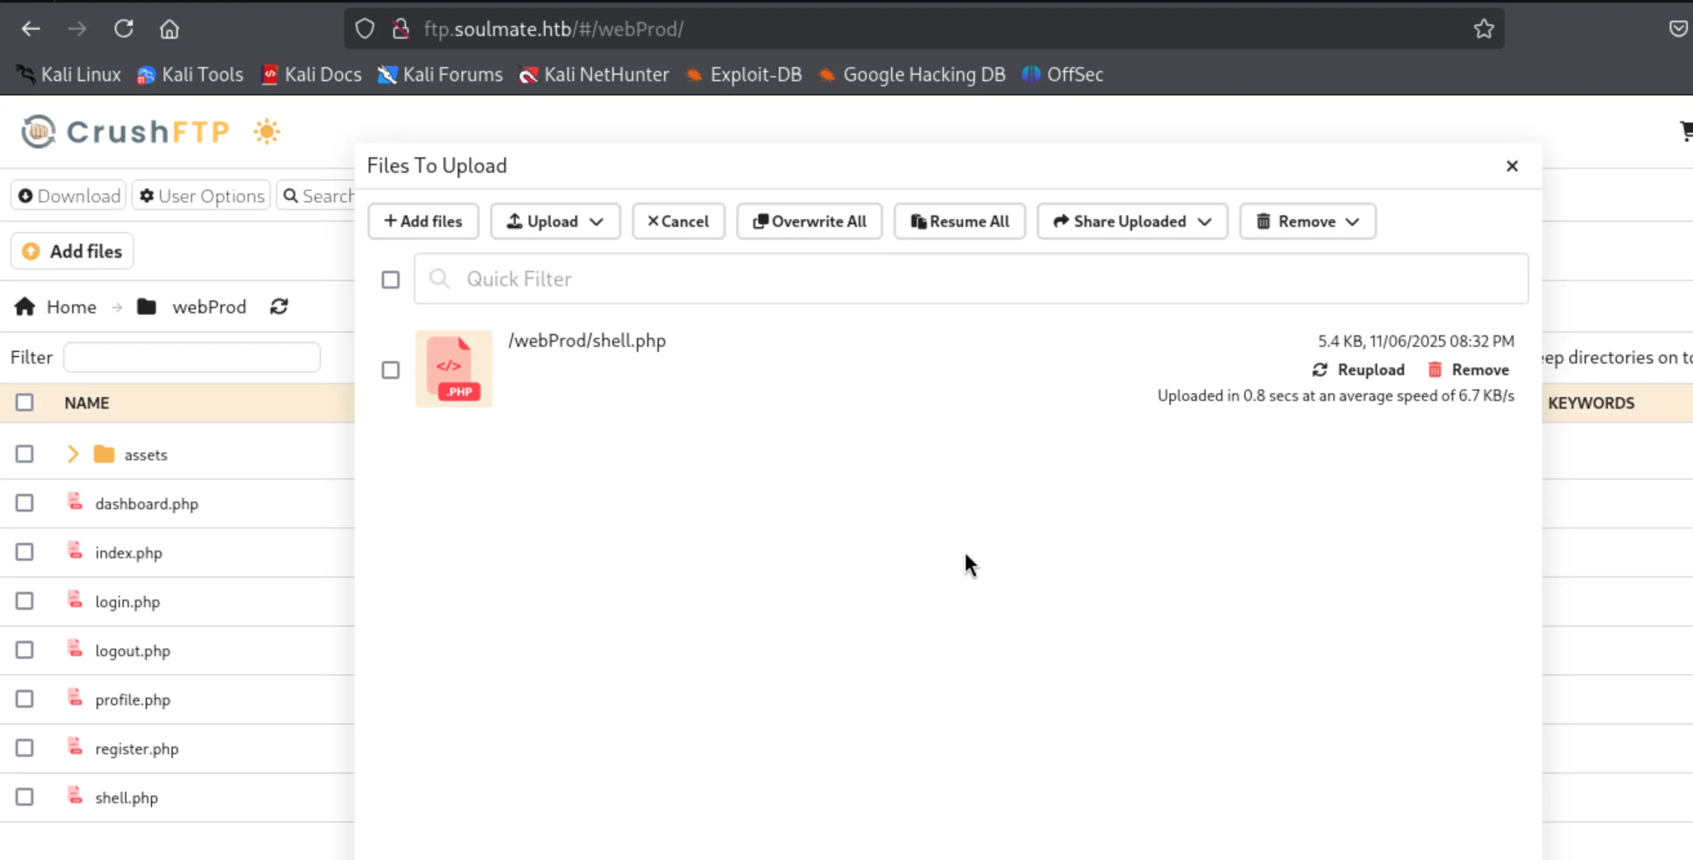Open User Options menu
Screen dimensions: 1693x860
pos(202,196)
